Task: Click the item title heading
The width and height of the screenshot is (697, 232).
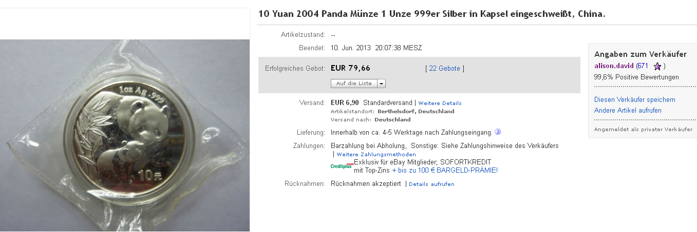Action: tap(432, 14)
